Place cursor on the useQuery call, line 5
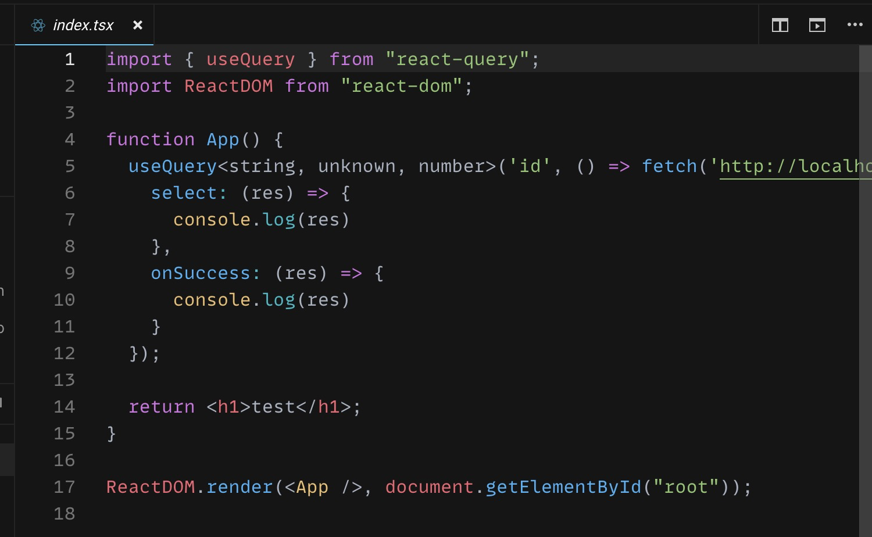Image resolution: width=872 pixels, height=537 pixels. pyautogui.click(x=171, y=166)
